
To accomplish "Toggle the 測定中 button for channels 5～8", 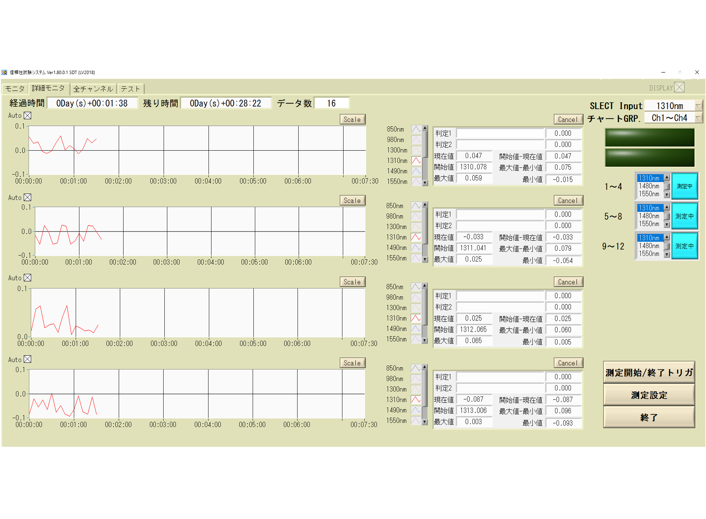I will point(684,216).
